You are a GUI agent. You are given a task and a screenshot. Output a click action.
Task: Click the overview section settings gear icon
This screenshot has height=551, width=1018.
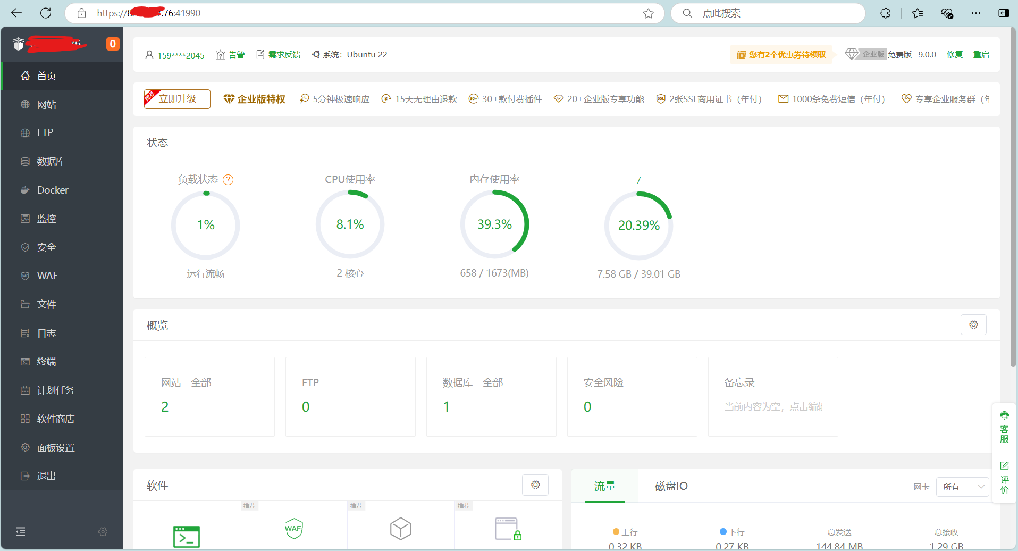click(x=973, y=325)
